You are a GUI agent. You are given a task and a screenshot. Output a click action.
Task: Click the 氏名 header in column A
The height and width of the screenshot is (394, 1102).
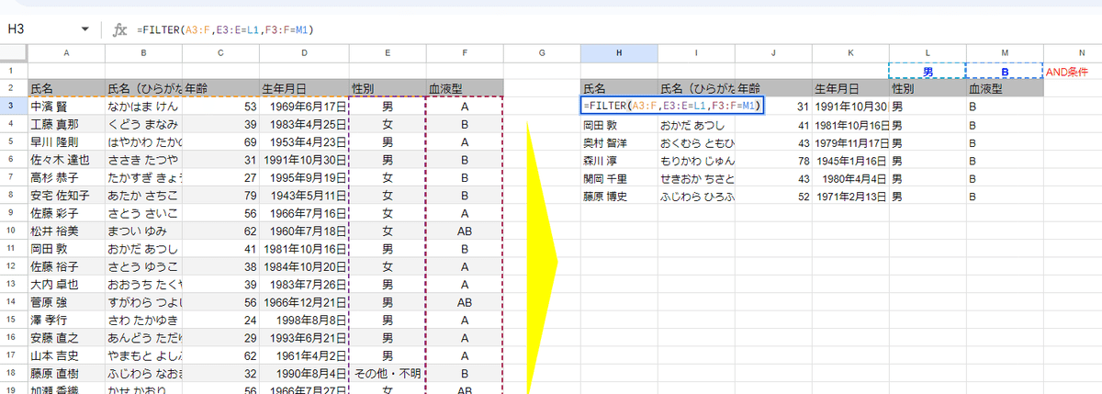tap(67, 89)
